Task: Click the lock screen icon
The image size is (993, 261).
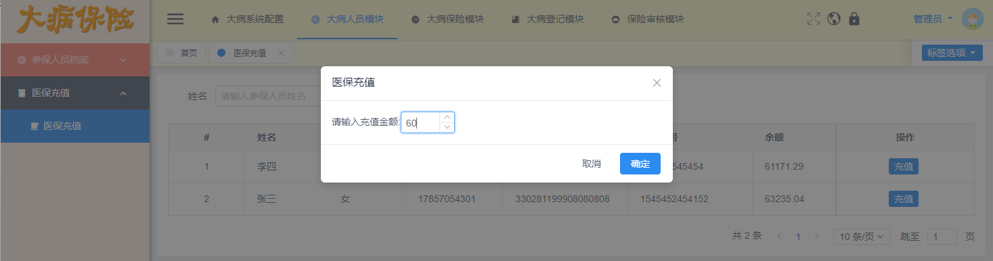Action: pos(854,19)
